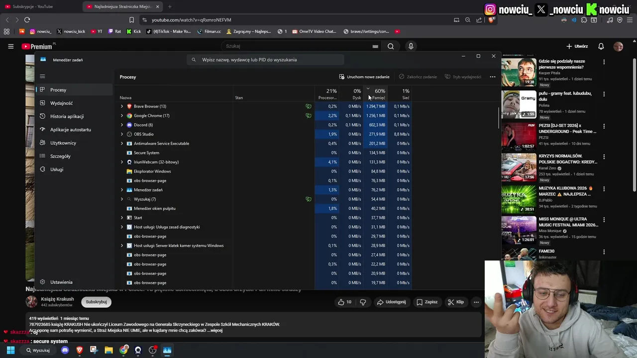Image resolution: width=637 pixels, height=358 pixels.
Task: Click Task Manager process search field
Action: [265, 60]
